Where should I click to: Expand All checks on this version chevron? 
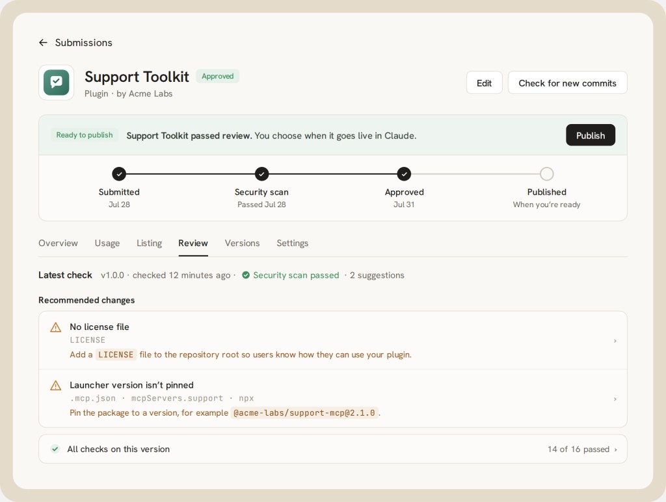615,449
